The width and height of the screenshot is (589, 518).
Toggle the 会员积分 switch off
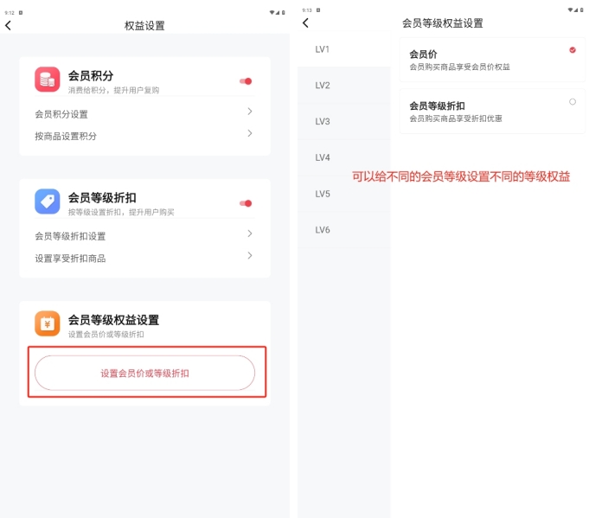pos(246,81)
